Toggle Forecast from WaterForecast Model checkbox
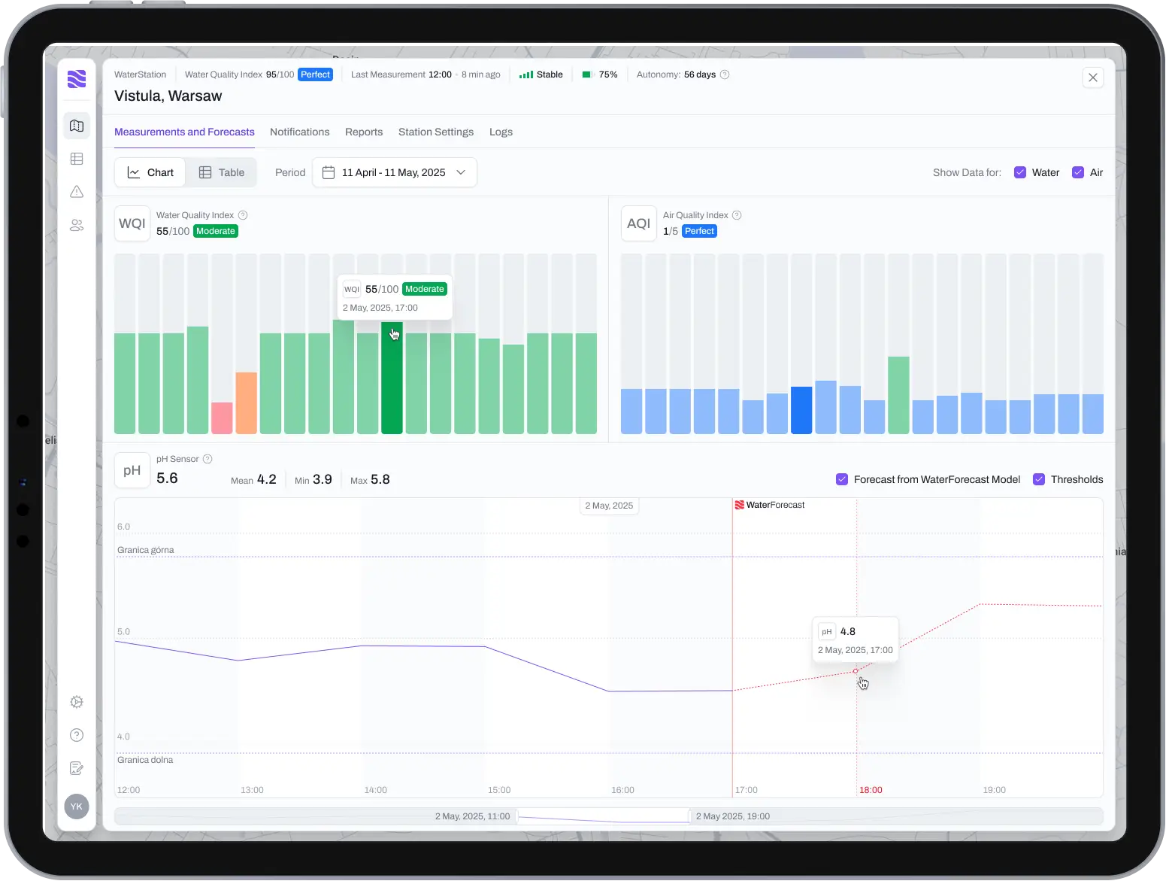The width and height of the screenshot is (1166, 881). [x=842, y=479]
